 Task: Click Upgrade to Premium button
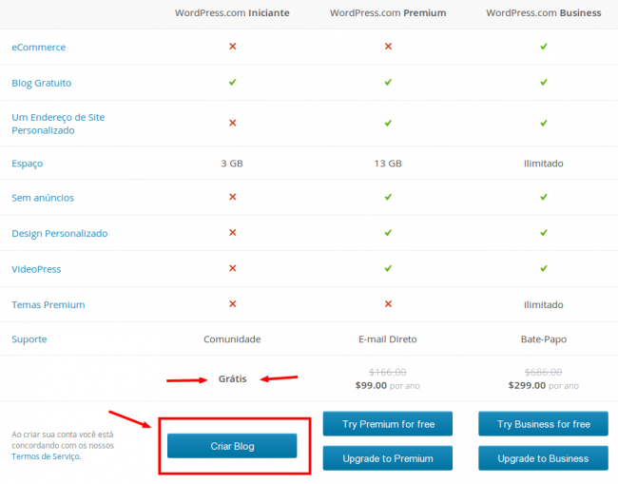coord(387,458)
